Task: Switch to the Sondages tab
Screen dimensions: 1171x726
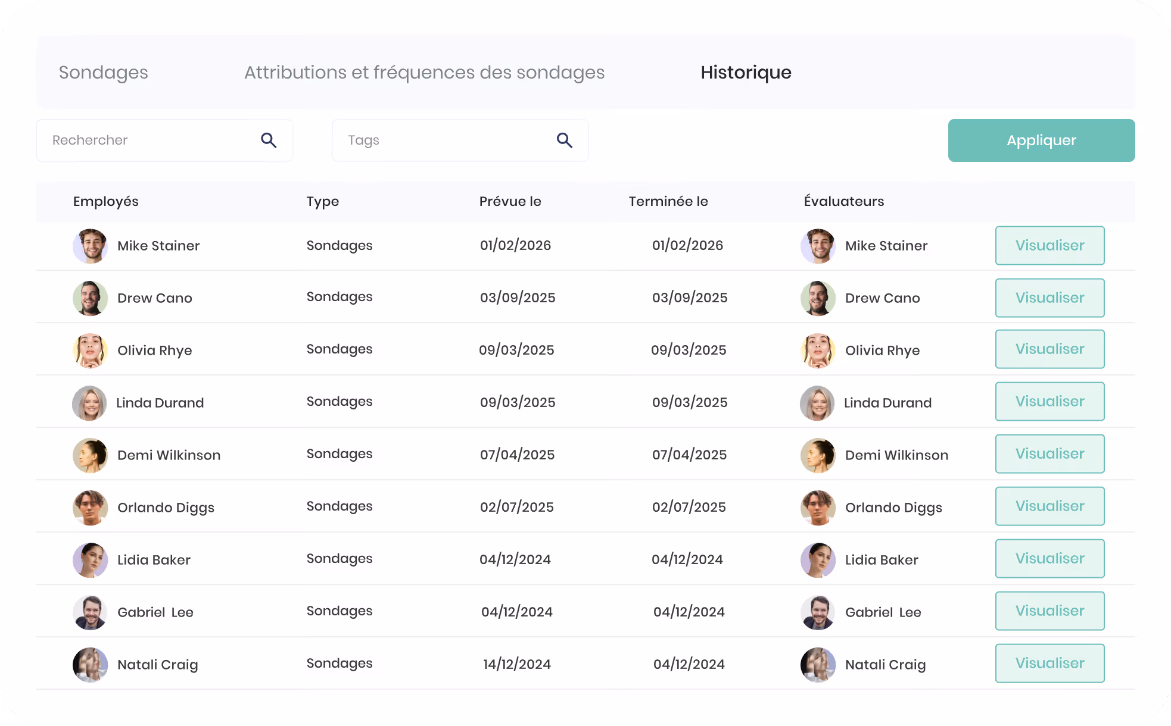Action: tap(104, 72)
